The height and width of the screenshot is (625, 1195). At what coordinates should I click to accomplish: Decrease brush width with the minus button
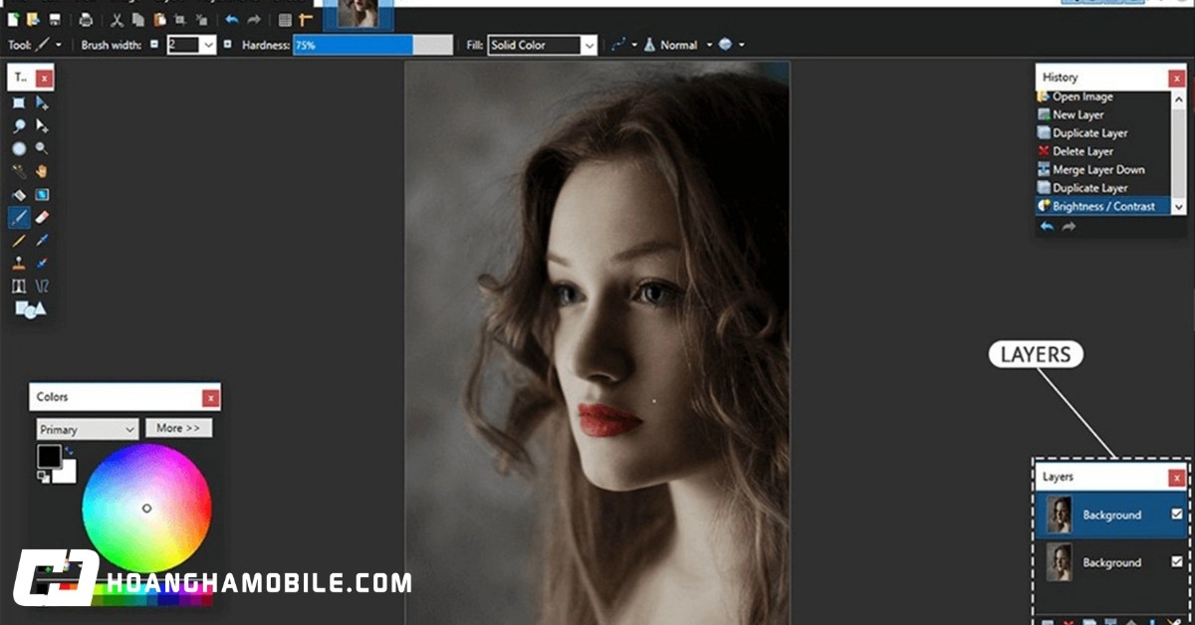pos(154,44)
